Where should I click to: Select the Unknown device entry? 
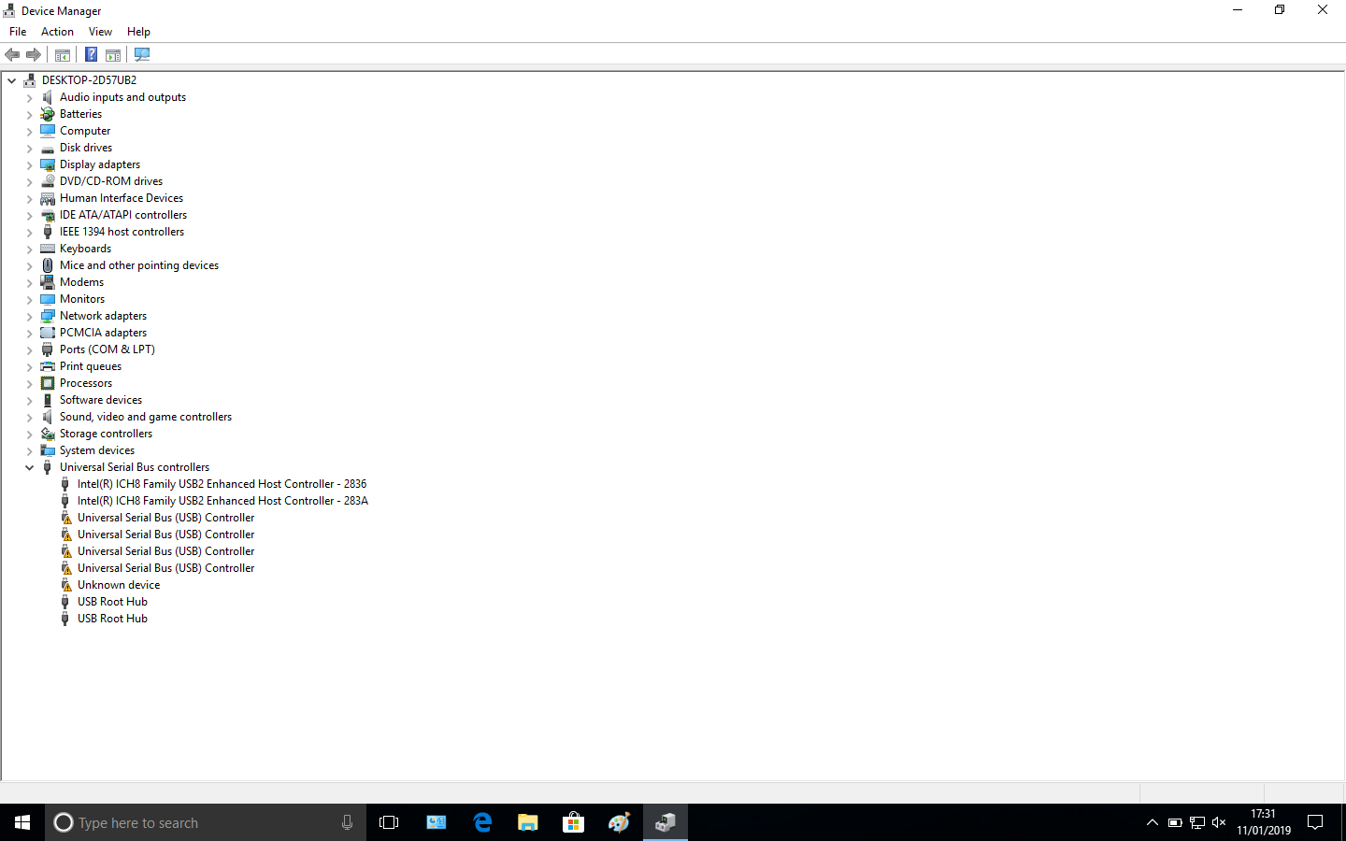click(x=119, y=585)
